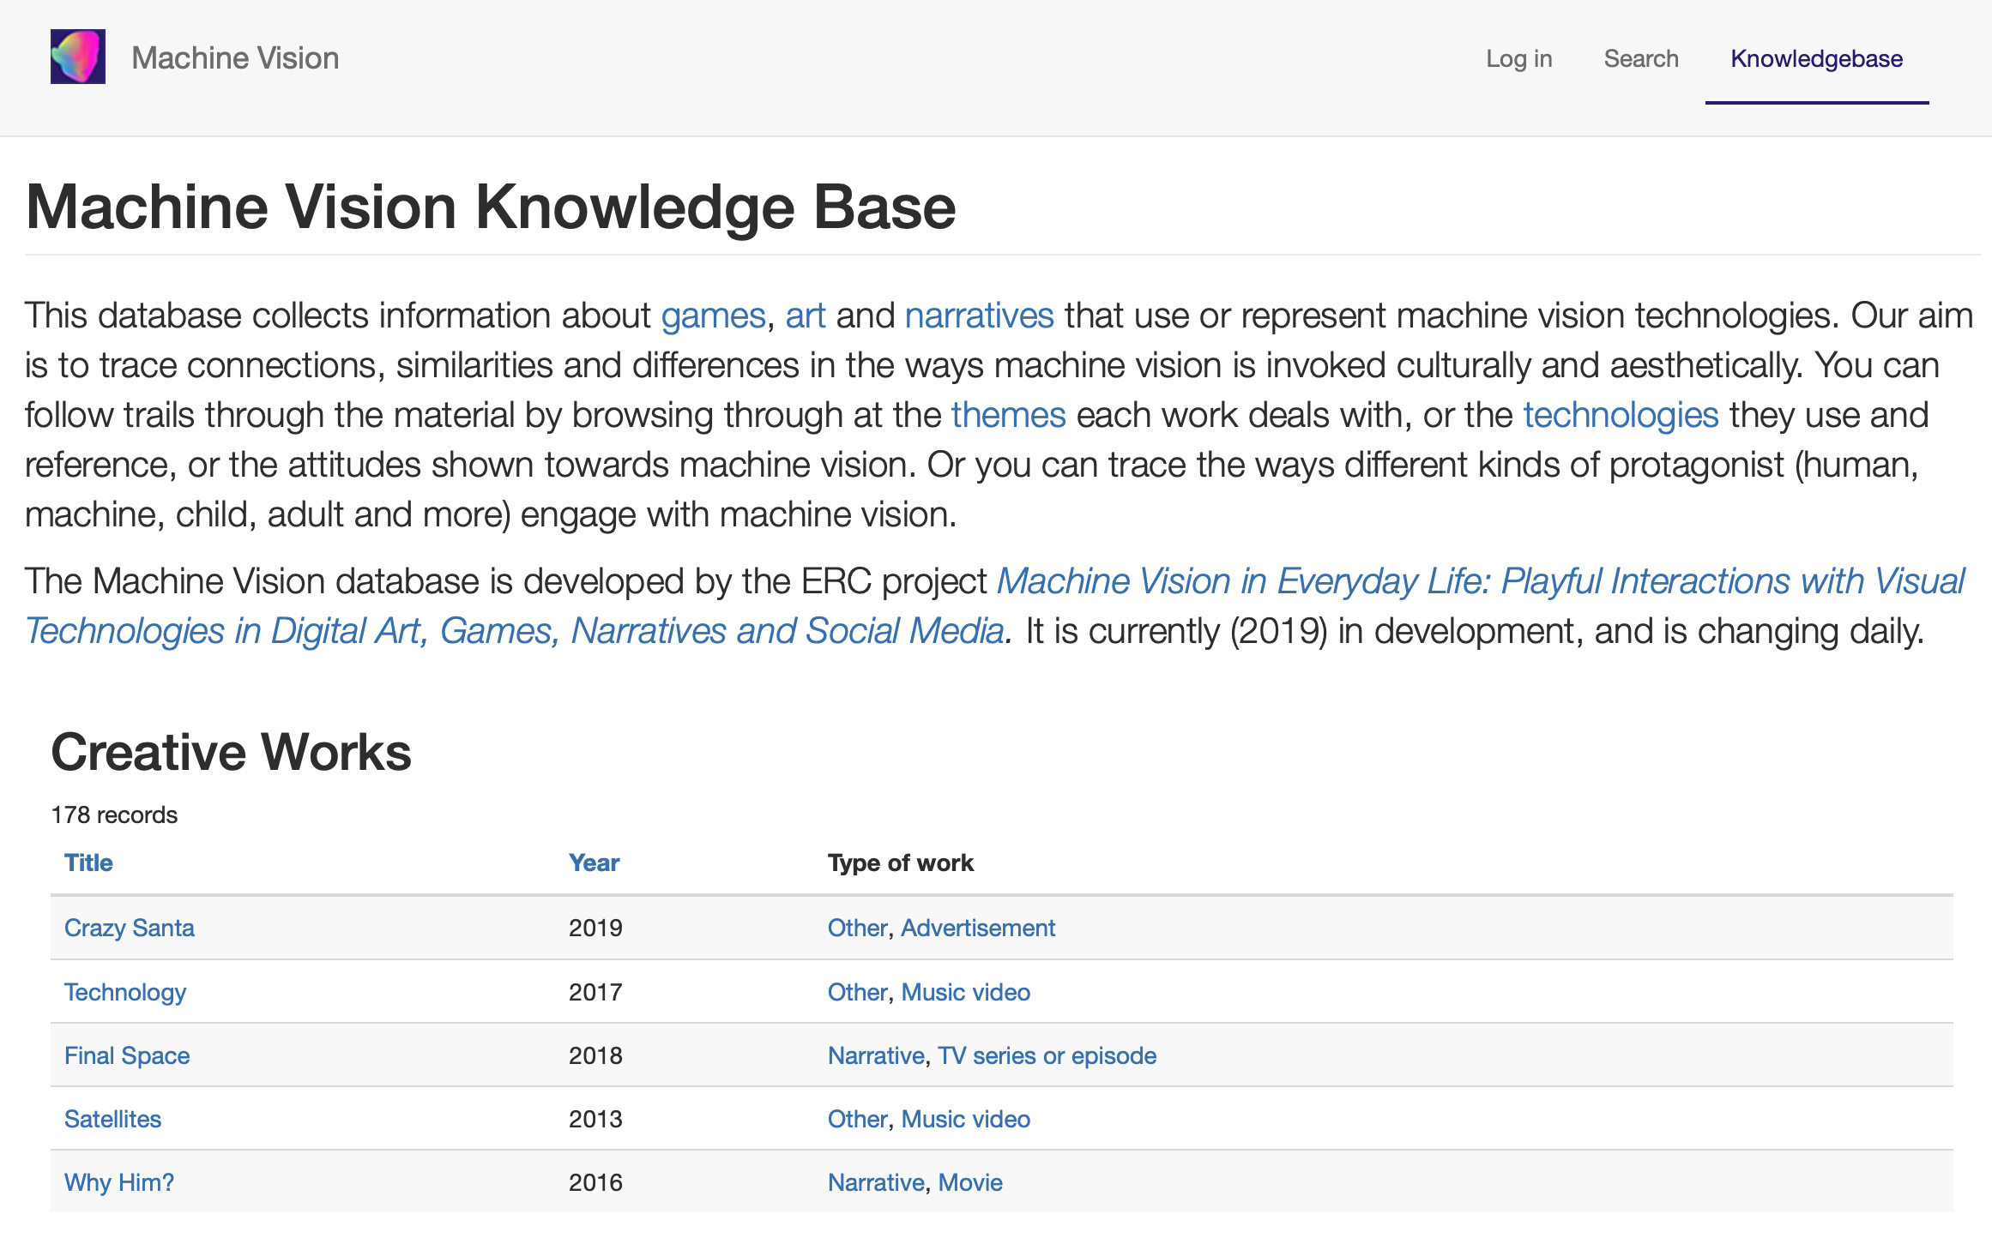Open the Satellites record
Screen dimensions: 1992x1250
(112, 1119)
